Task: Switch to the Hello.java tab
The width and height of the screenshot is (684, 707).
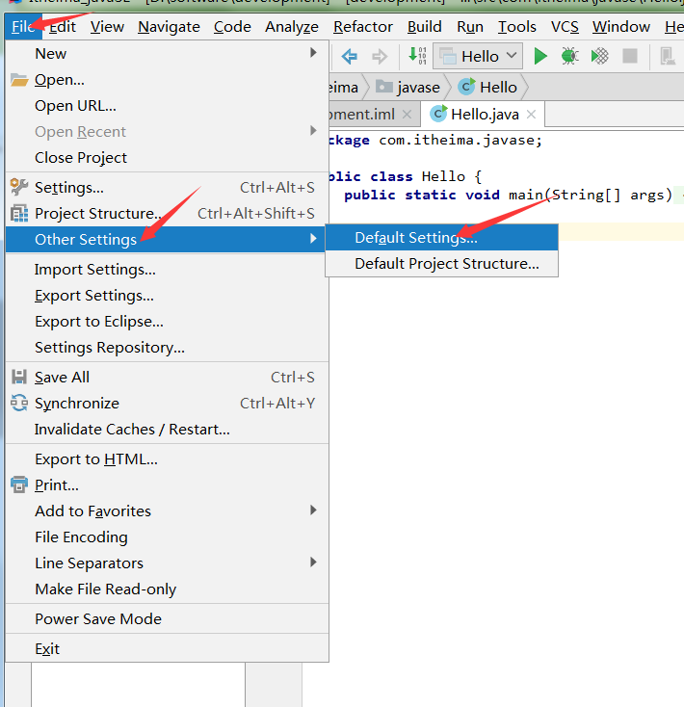Action: click(x=483, y=114)
